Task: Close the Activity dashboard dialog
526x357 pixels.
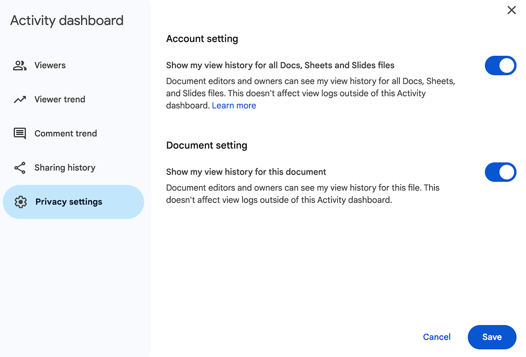Action: pyautogui.click(x=511, y=10)
